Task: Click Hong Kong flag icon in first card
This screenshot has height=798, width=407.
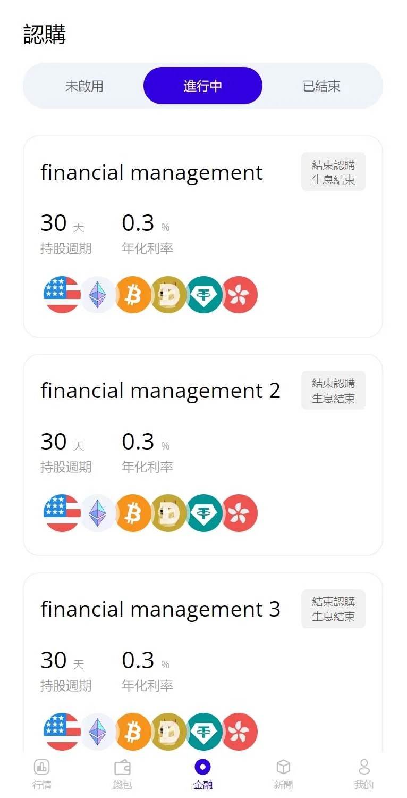Action: 240,295
